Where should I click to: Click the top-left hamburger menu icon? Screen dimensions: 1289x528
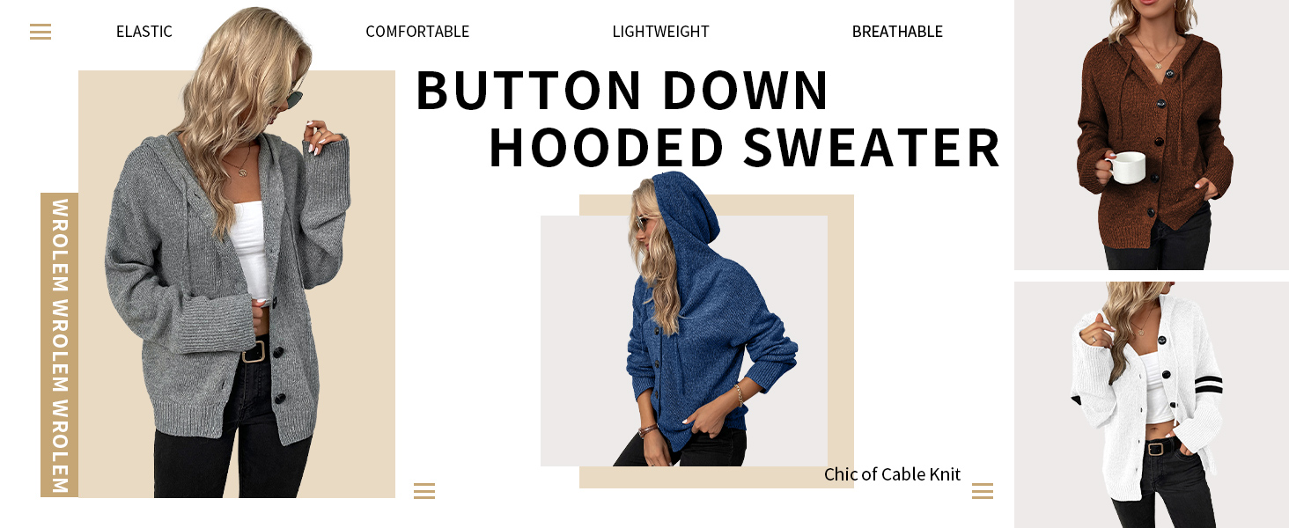[41, 32]
